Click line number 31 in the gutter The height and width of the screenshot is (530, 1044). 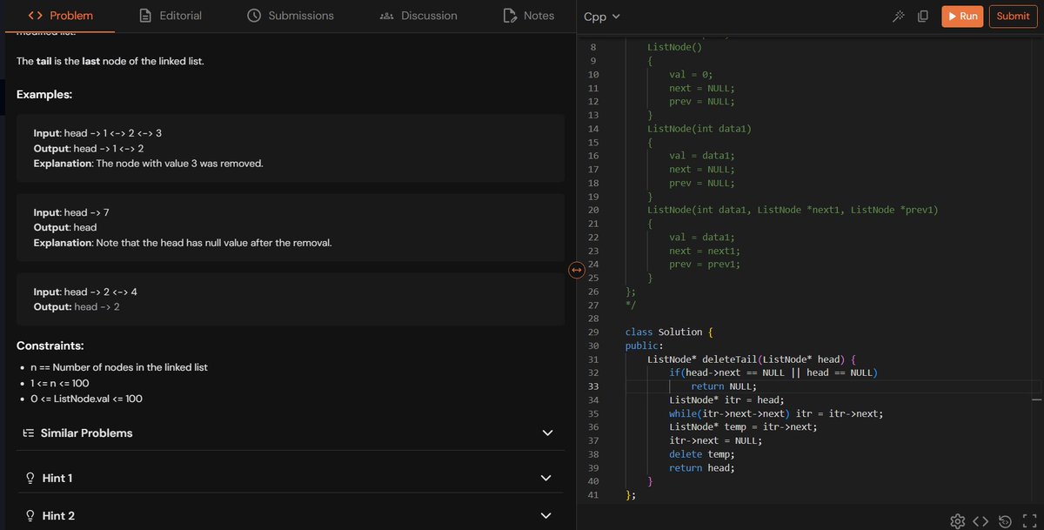click(593, 359)
